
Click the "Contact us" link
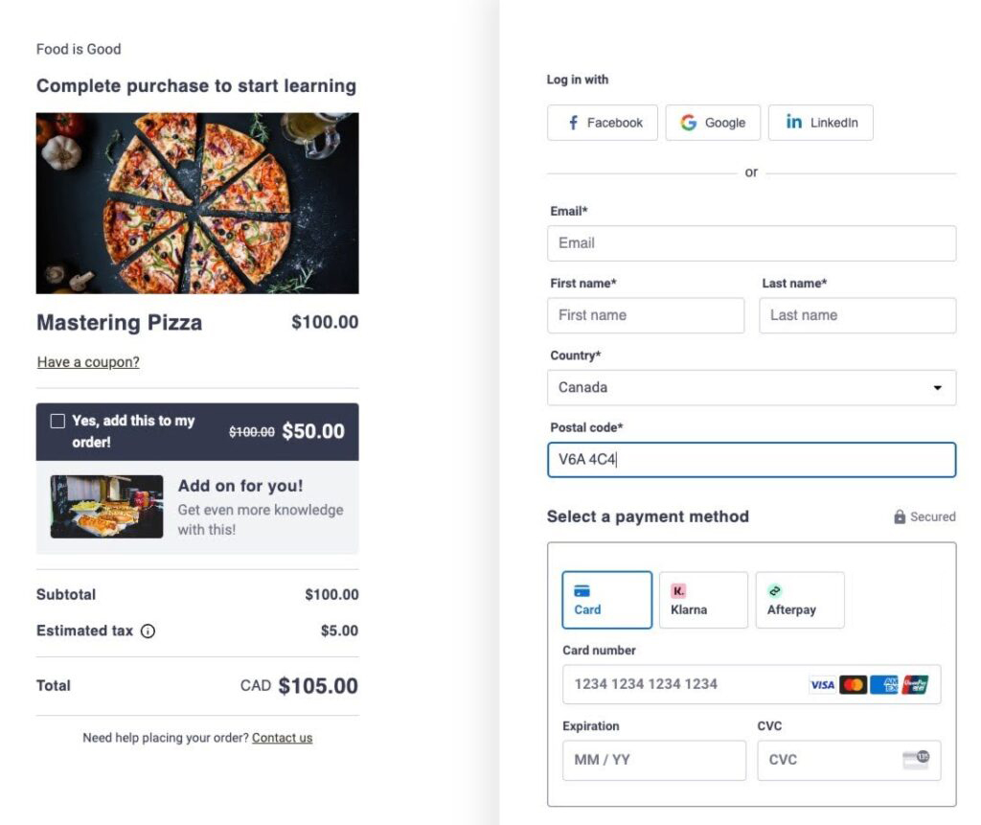pos(282,738)
